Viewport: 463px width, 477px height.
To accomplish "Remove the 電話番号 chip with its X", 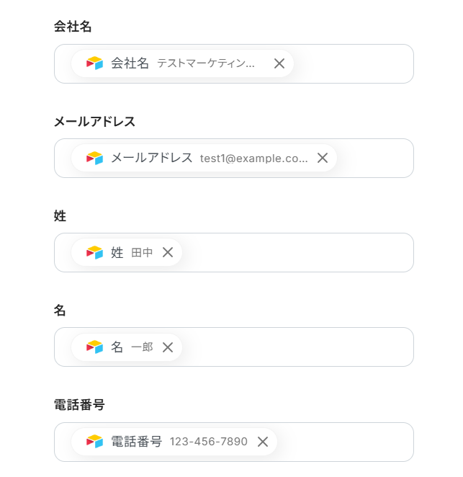I will click(x=263, y=442).
